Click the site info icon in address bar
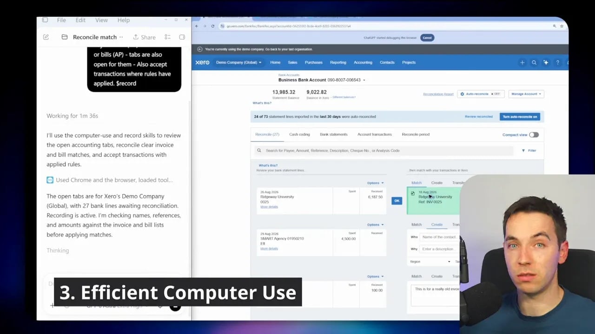The height and width of the screenshot is (334, 595). tap(222, 26)
